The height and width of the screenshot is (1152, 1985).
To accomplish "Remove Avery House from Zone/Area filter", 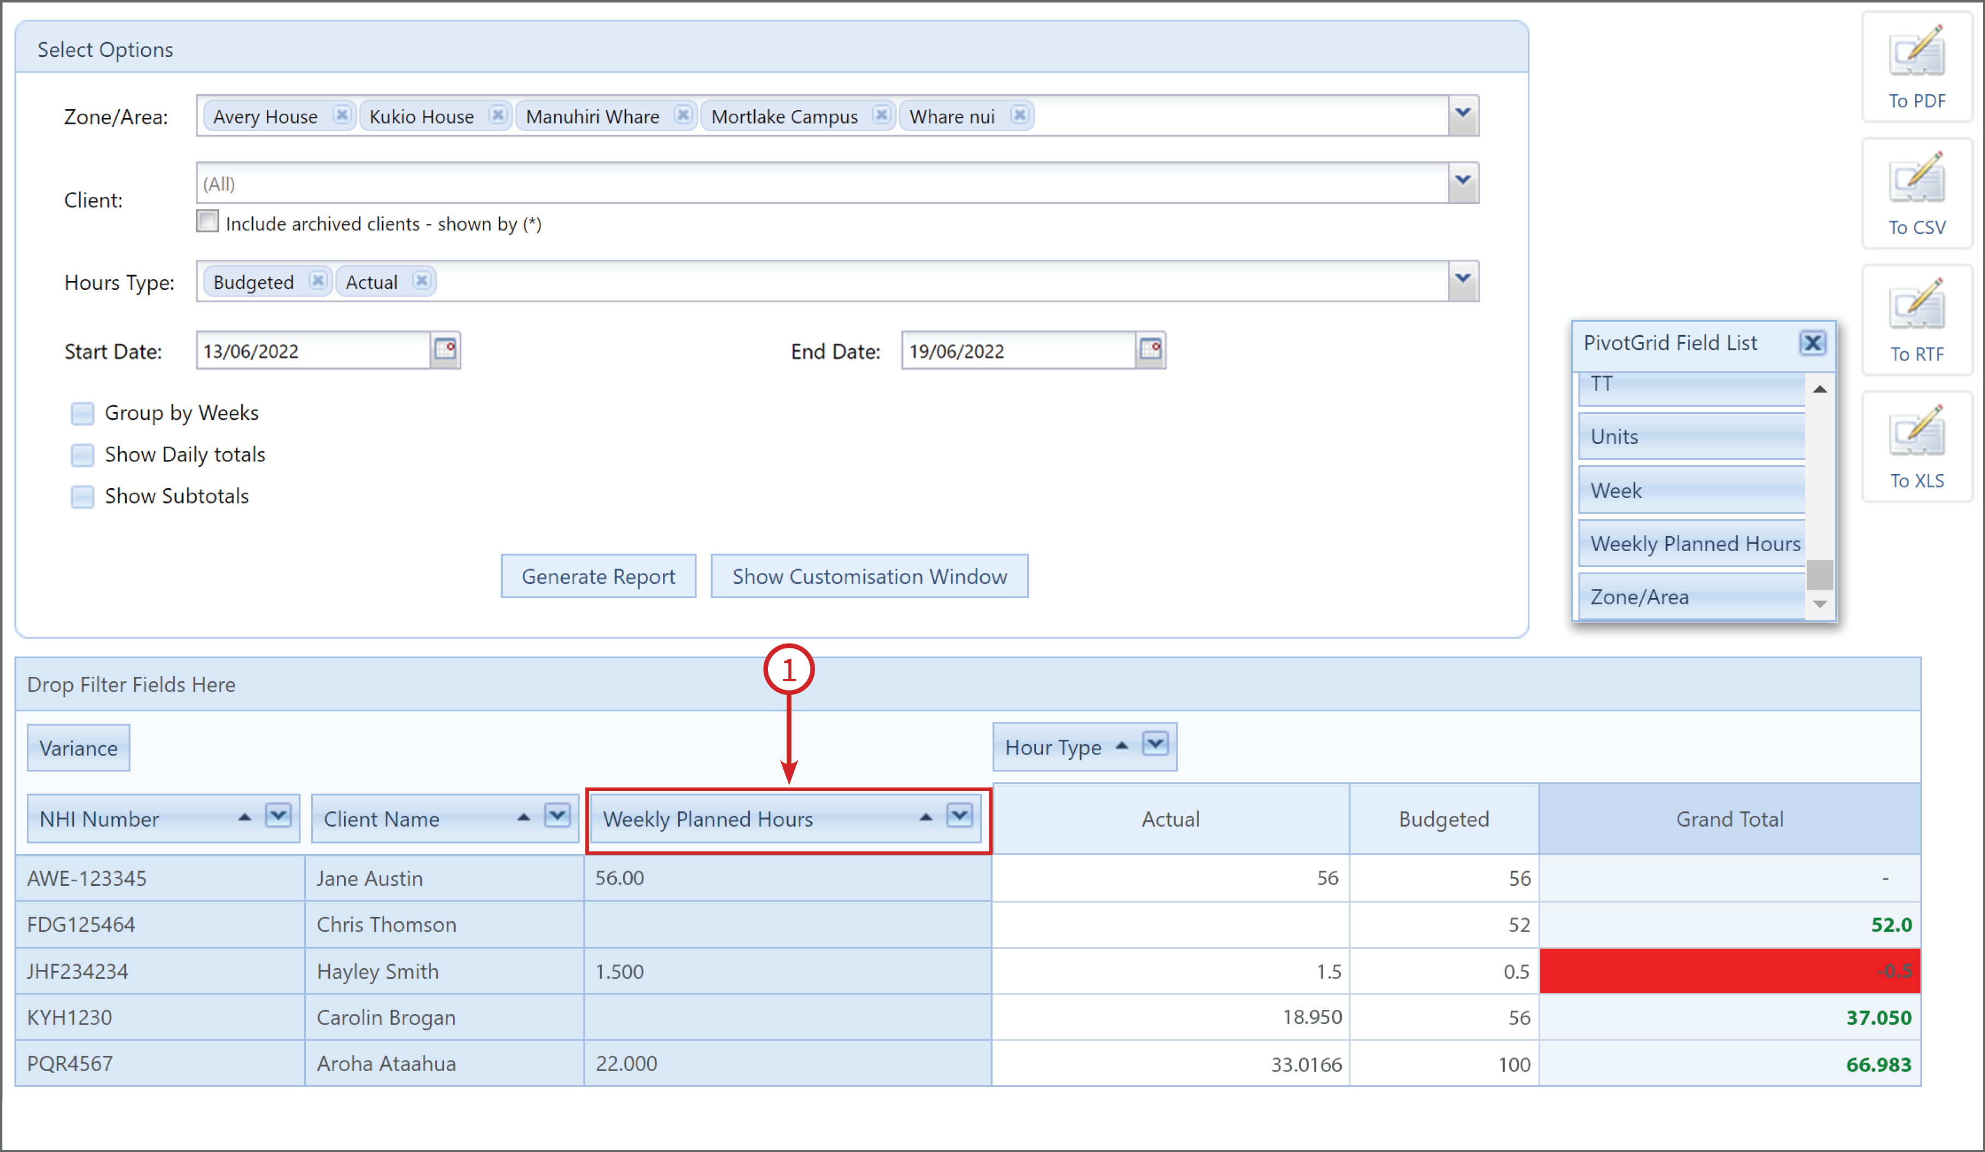I will [342, 115].
